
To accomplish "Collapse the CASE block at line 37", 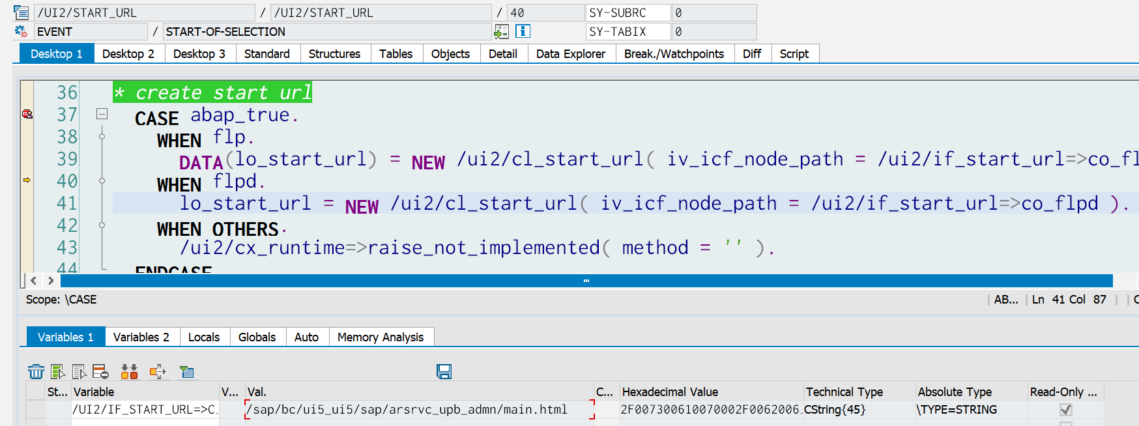I will pos(102,114).
